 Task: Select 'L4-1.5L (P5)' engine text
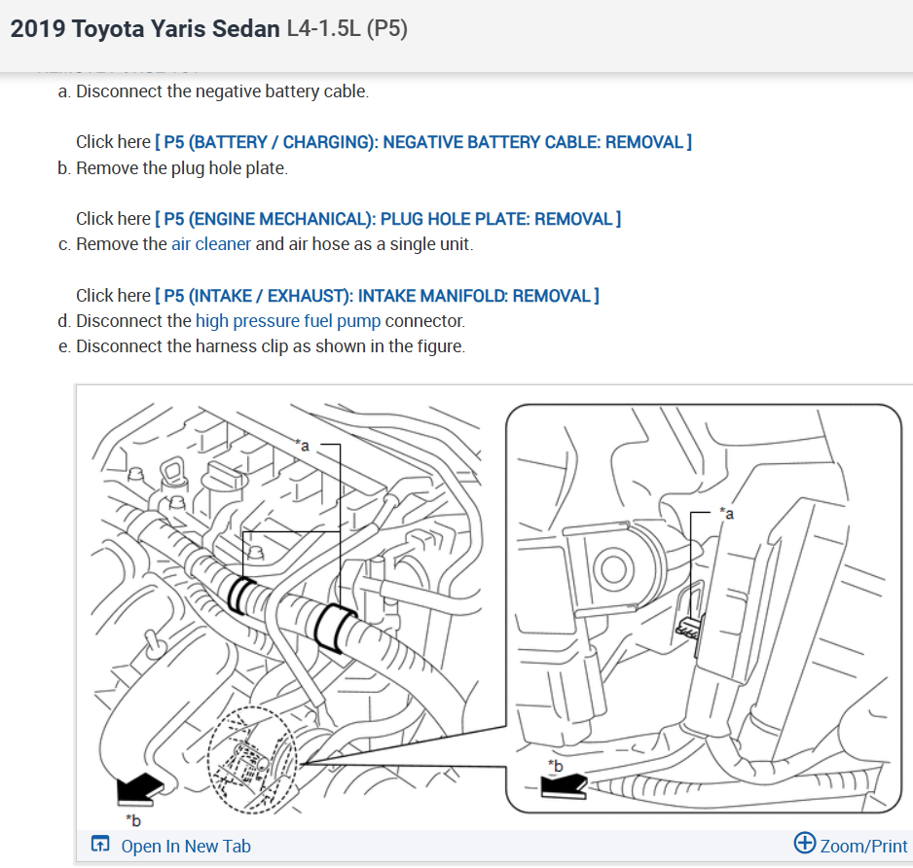(347, 28)
